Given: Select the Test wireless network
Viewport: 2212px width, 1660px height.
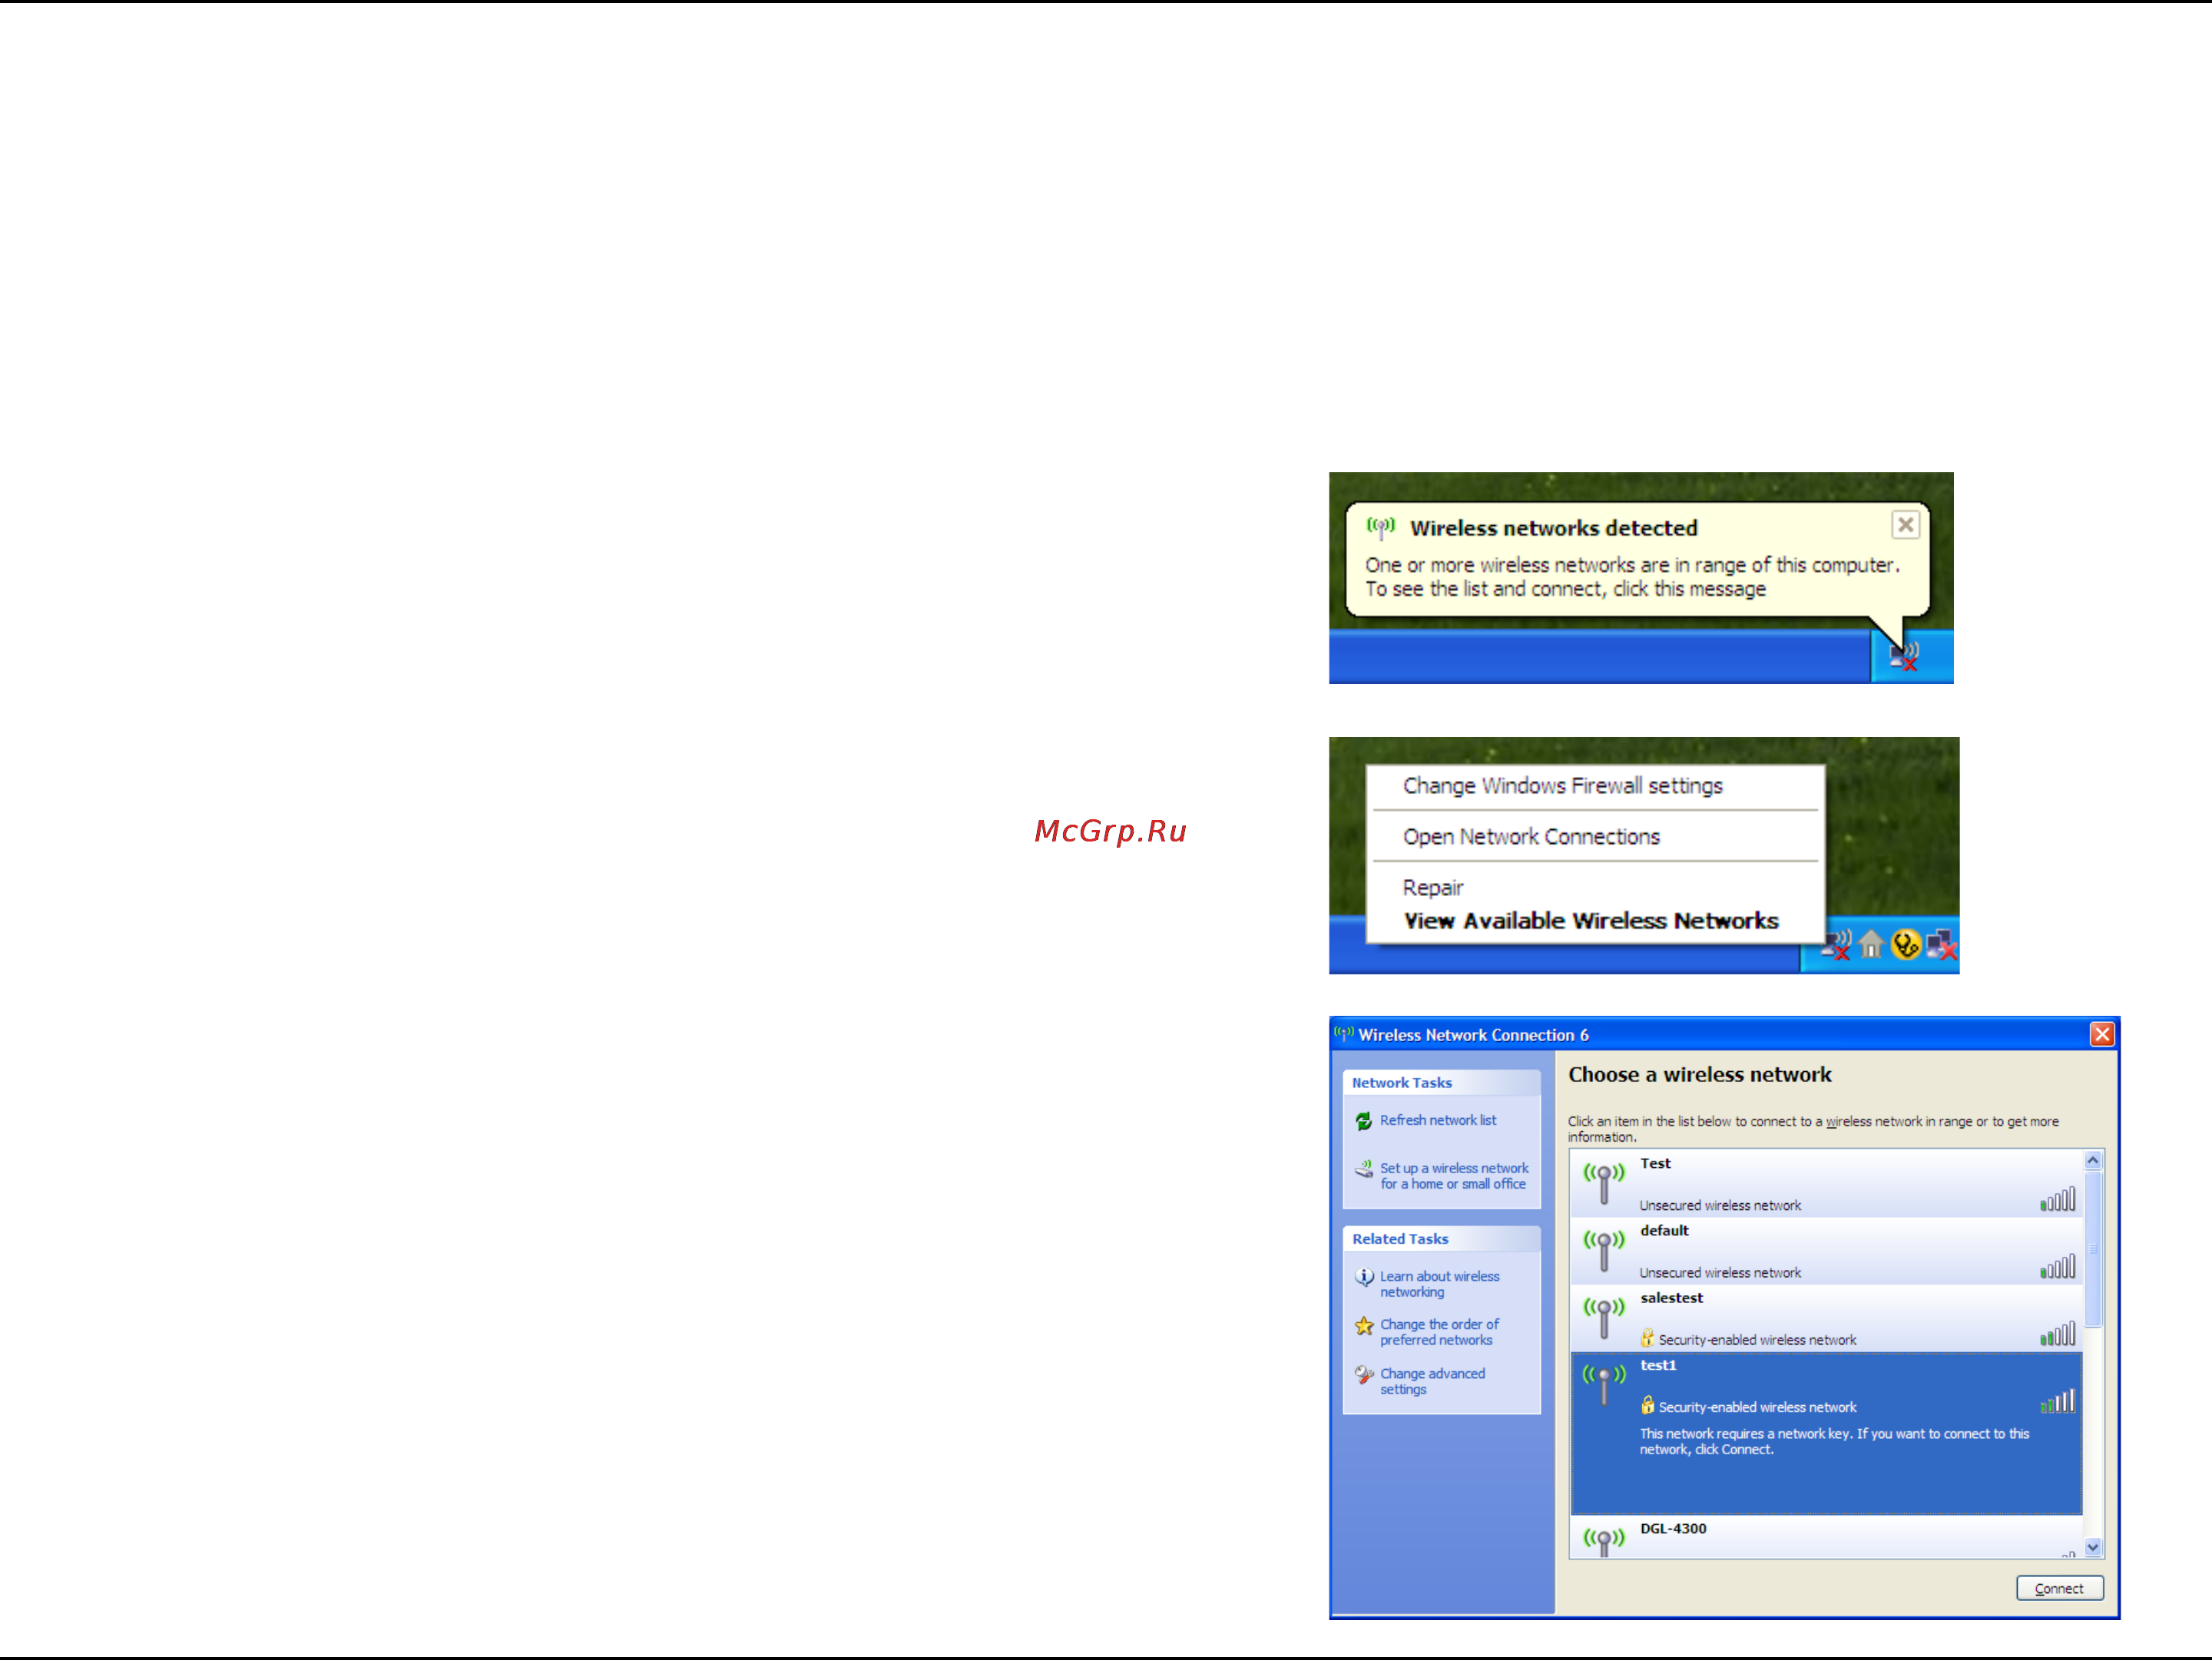Looking at the screenshot, I should (x=1826, y=1183).
